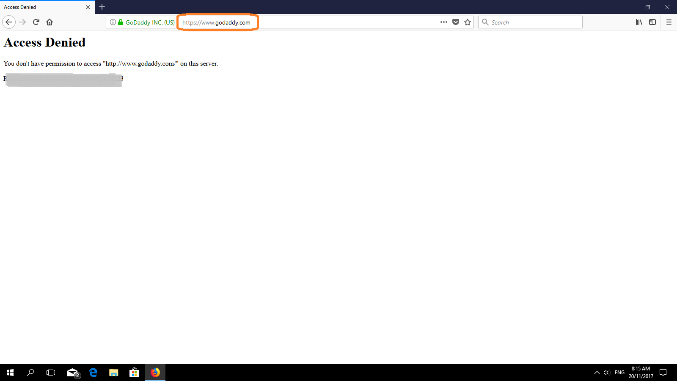677x381 pixels.
Task: Open the volume control in the tray
Action: pos(608,373)
